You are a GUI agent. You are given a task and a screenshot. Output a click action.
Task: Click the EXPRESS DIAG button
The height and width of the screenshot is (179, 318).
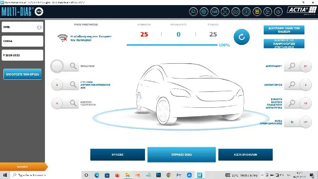coord(181,155)
